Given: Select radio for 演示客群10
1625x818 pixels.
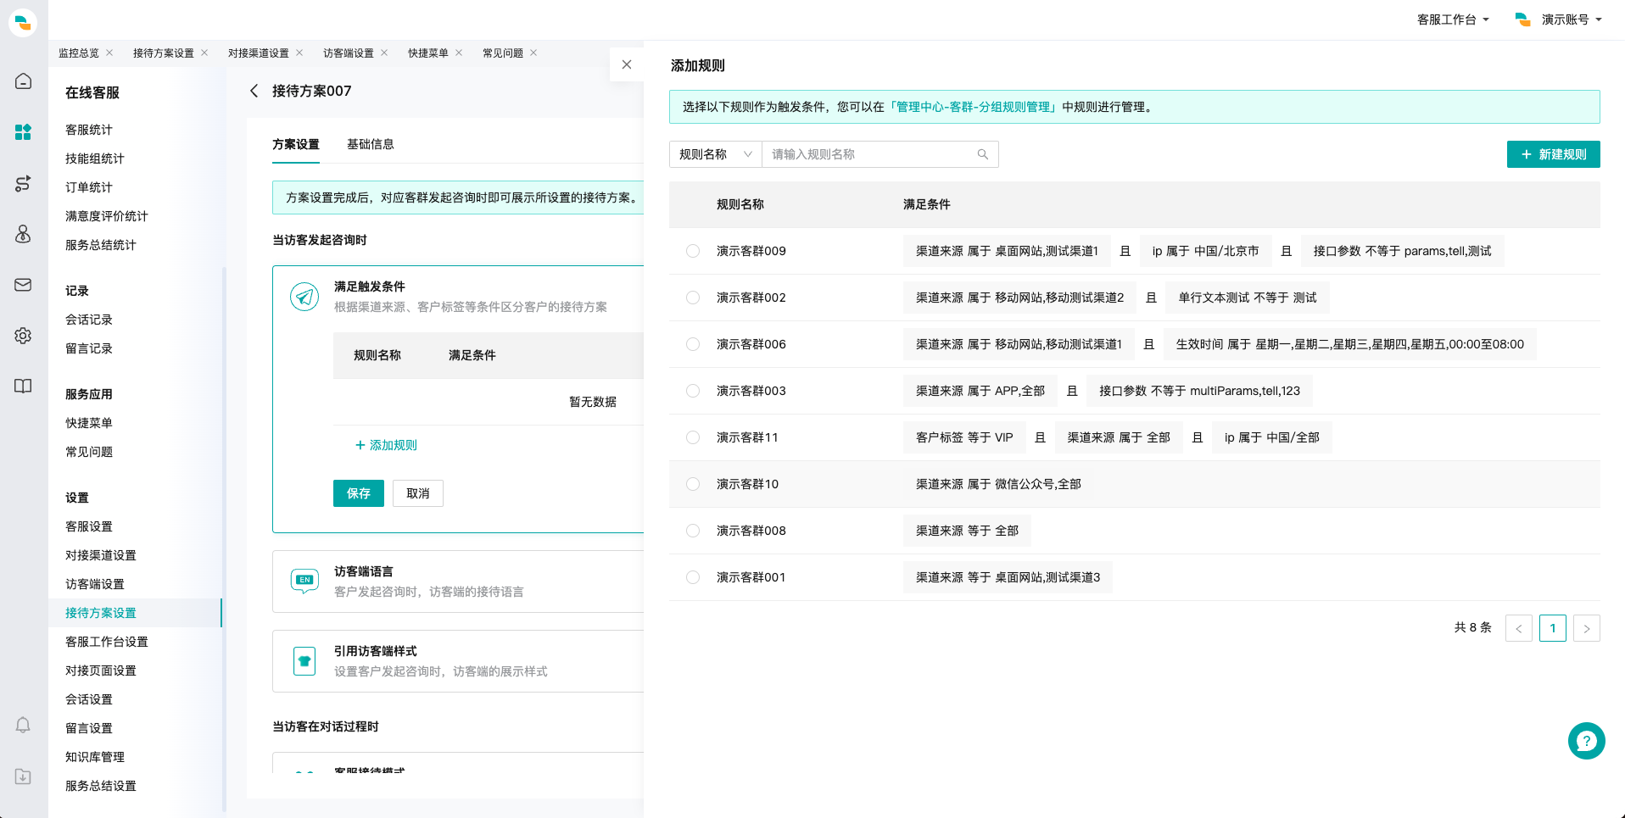Looking at the screenshot, I should click(x=693, y=484).
